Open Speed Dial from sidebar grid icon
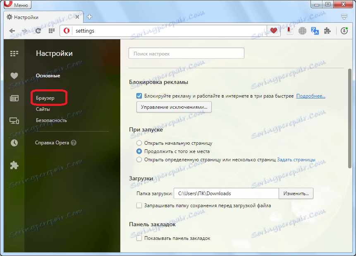This screenshot has height=256, width=356. tap(14, 53)
